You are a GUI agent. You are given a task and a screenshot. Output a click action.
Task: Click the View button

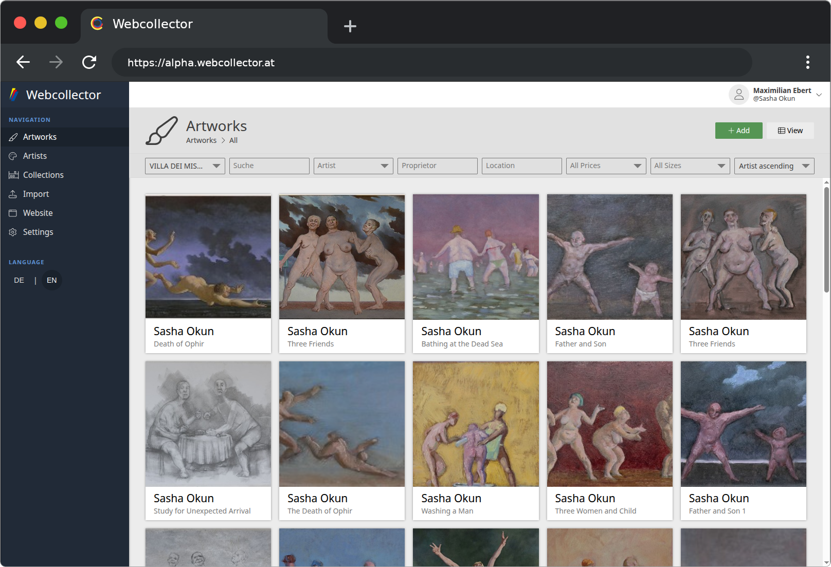pyautogui.click(x=790, y=131)
